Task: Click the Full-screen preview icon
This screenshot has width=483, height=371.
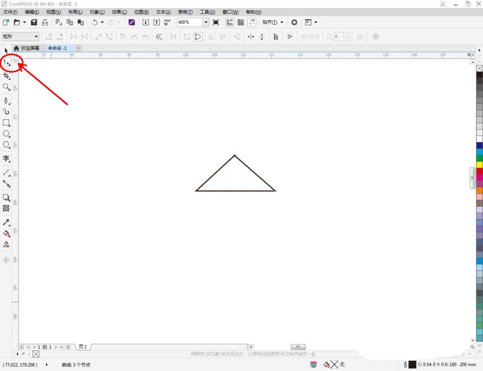Action: tap(216, 22)
